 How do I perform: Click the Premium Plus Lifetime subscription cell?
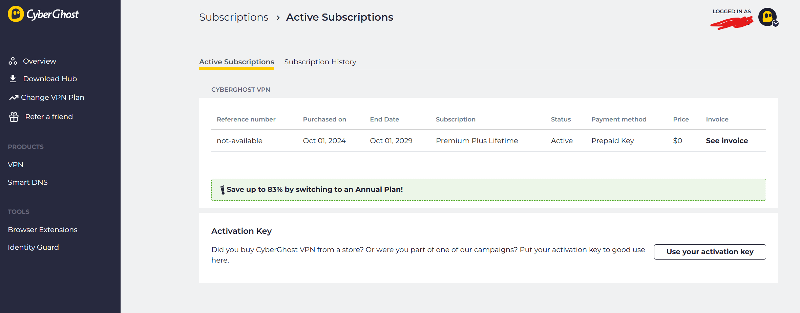[x=477, y=141]
